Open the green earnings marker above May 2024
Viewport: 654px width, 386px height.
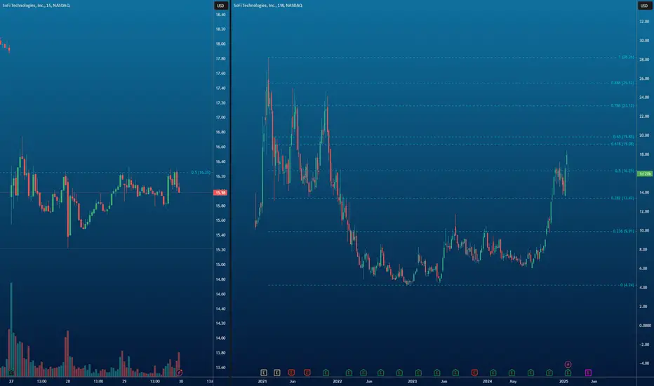click(512, 373)
